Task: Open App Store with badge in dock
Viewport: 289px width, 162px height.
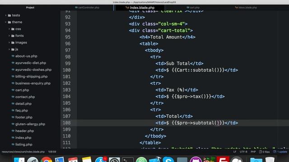Action: tap(100, 160)
